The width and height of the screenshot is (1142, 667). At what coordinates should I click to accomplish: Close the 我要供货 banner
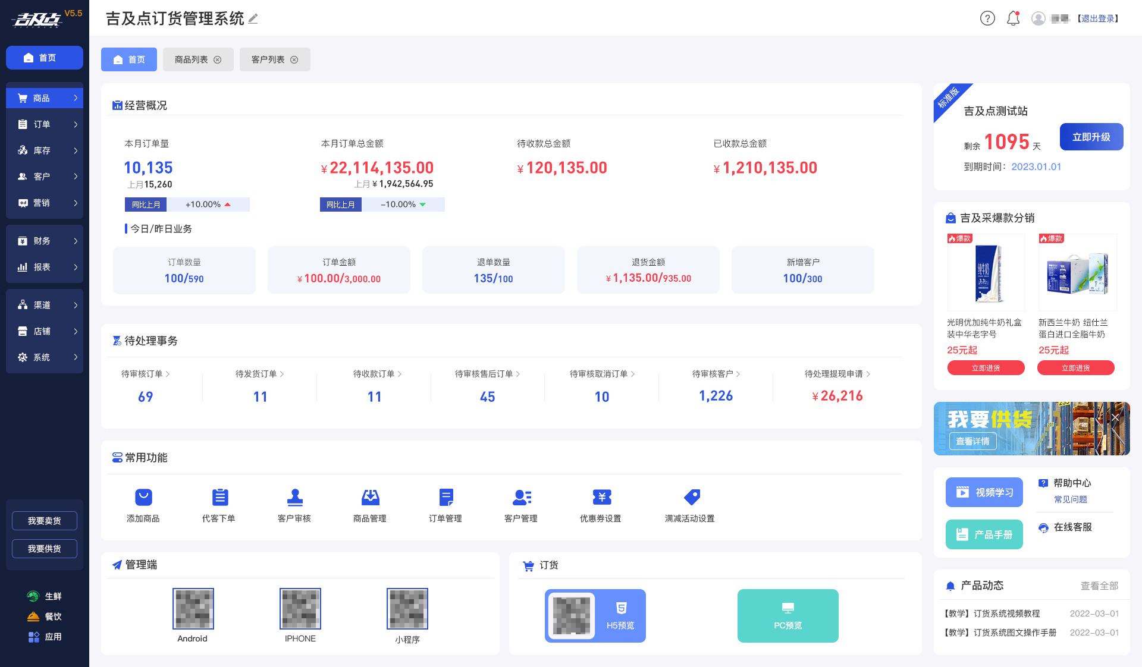click(1115, 417)
